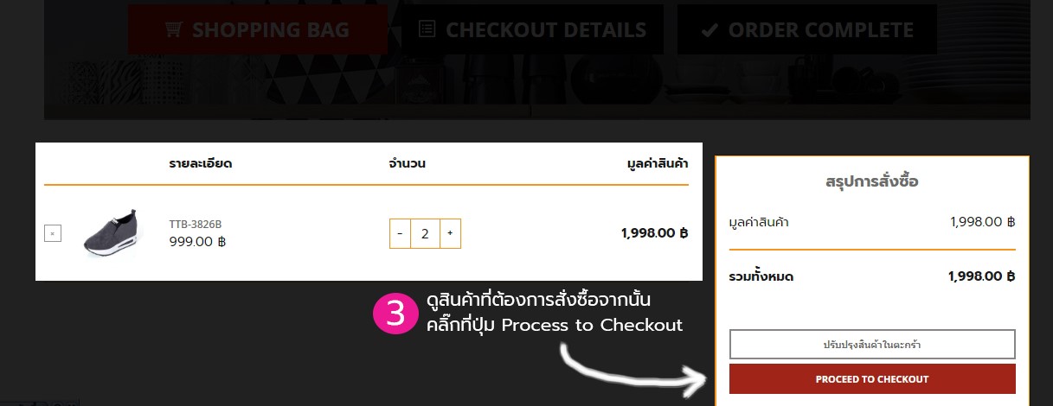Open the CHECKOUT DETAILS step tab
1053x406 pixels.
click(x=532, y=30)
